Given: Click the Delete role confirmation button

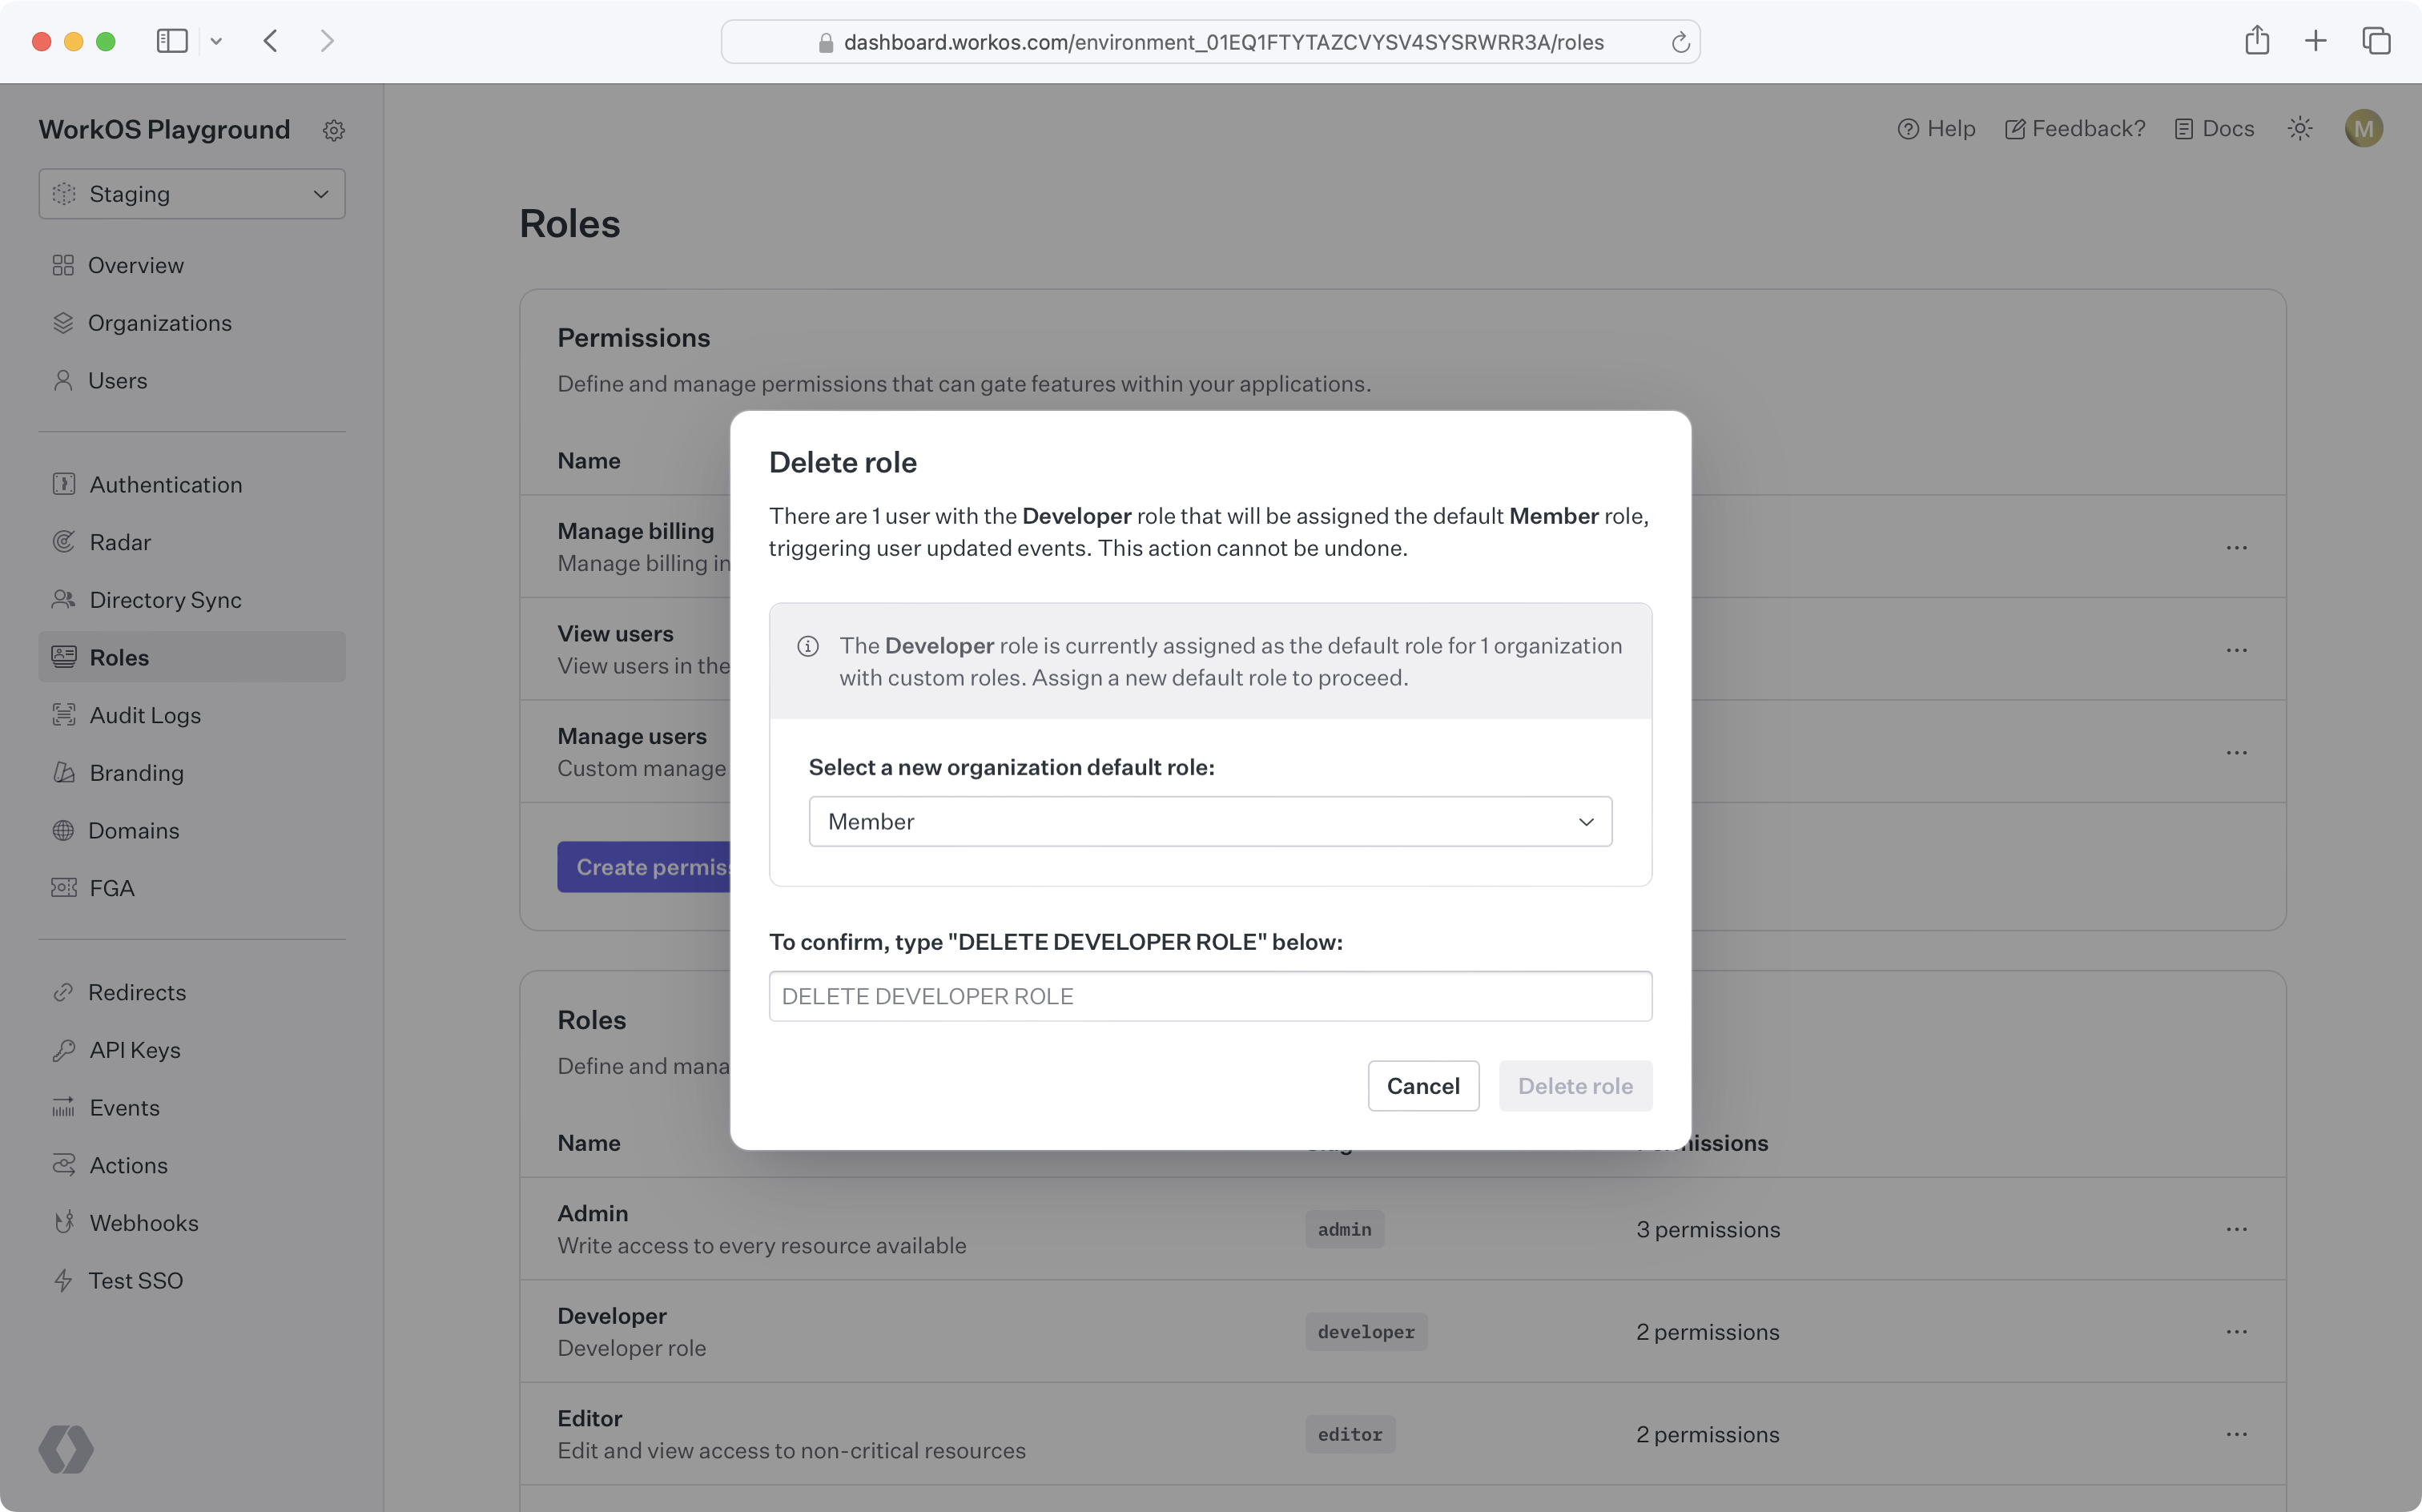Looking at the screenshot, I should [x=1574, y=1085].
